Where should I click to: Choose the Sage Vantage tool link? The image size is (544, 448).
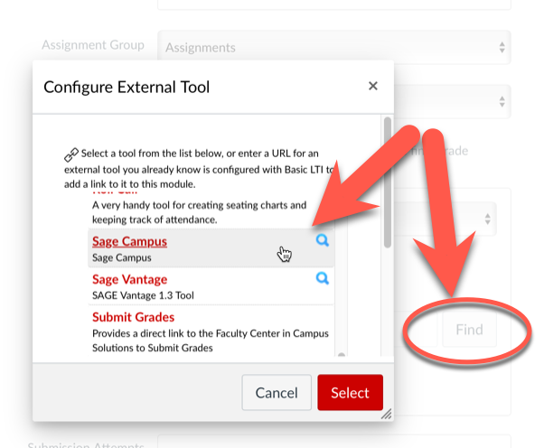(129, 279)
